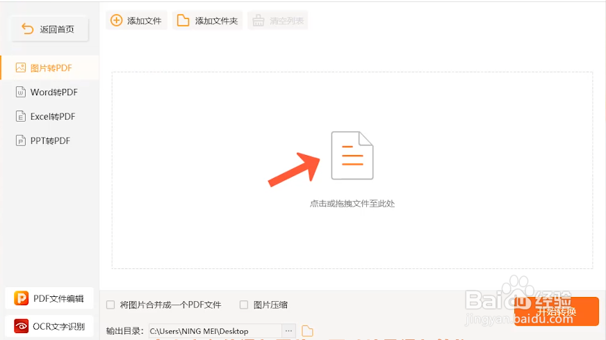Click the orange plus icon for 添加文件
Screen dimensions: 606x340
(x=116, y=20)
